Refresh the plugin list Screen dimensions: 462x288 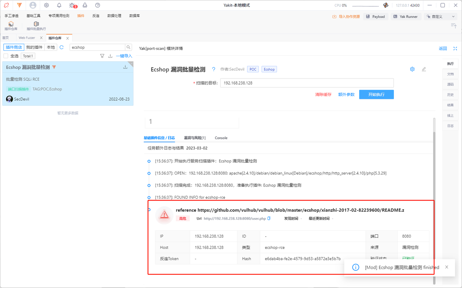click(x=62, y=47)
